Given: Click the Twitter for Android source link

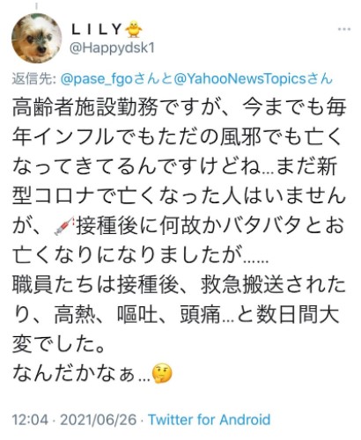Looking at the screenshot, I should click(x=210, y=420).
